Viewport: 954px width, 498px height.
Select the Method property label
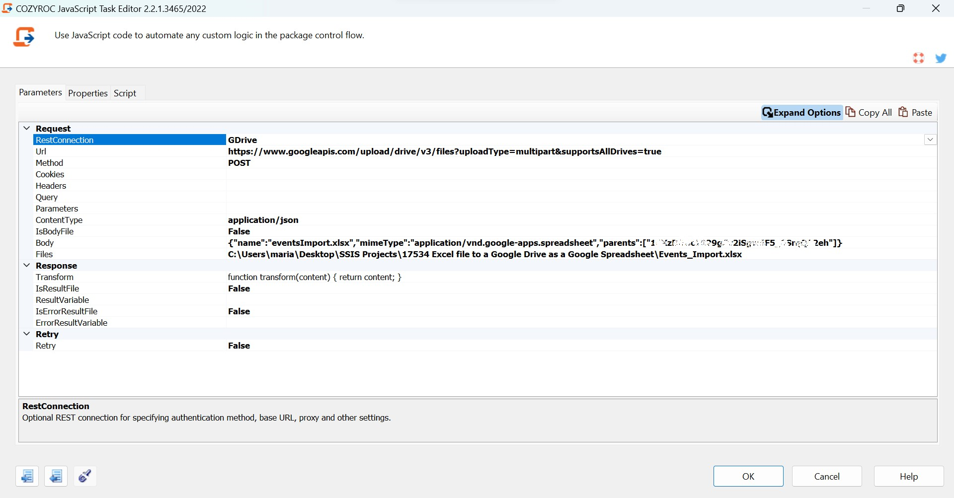[x=49, y=163]
